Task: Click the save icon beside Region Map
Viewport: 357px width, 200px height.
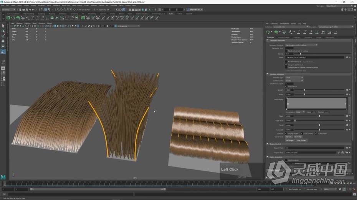Action: click(x=343, y=152)
